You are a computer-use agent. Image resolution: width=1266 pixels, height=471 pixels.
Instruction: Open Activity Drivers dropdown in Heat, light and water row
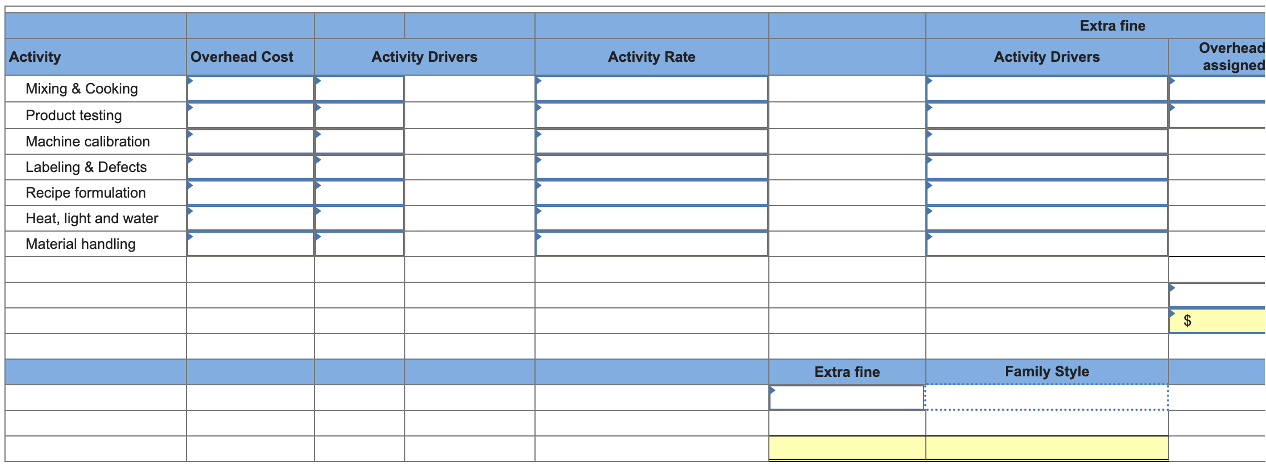coord(360,218)
